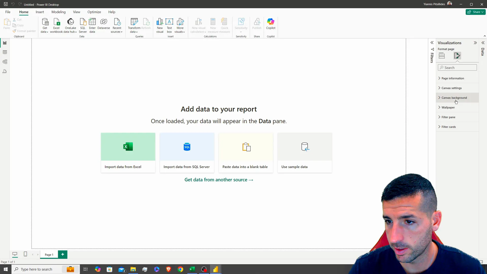Click the Brave browser taskbar icon
Screen dimensions: 487x274
coord(168,269)
